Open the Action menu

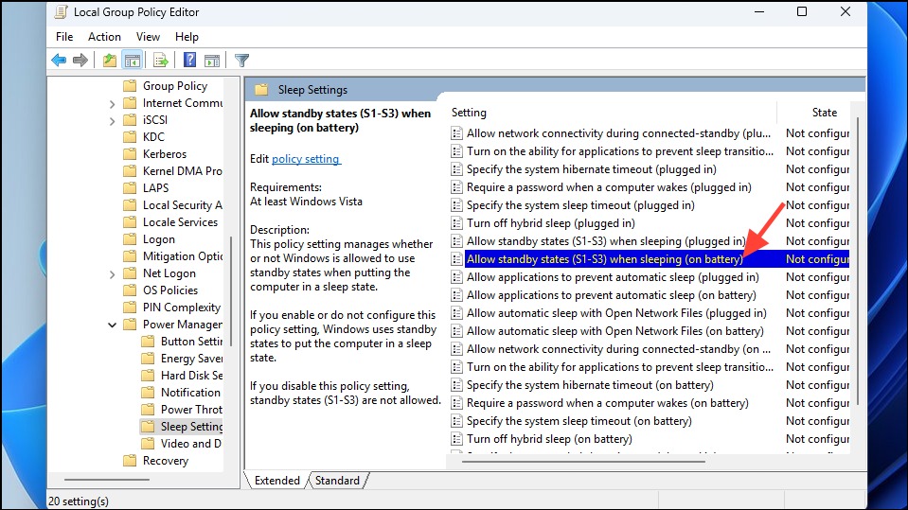(x=104, y=37)
